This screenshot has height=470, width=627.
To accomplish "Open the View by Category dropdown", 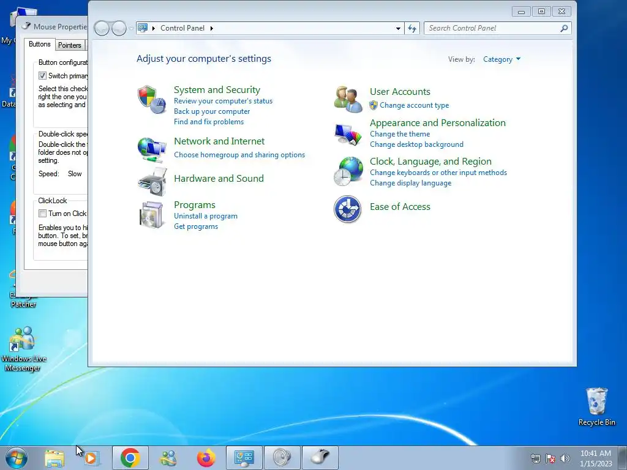I will click(501, 59).
